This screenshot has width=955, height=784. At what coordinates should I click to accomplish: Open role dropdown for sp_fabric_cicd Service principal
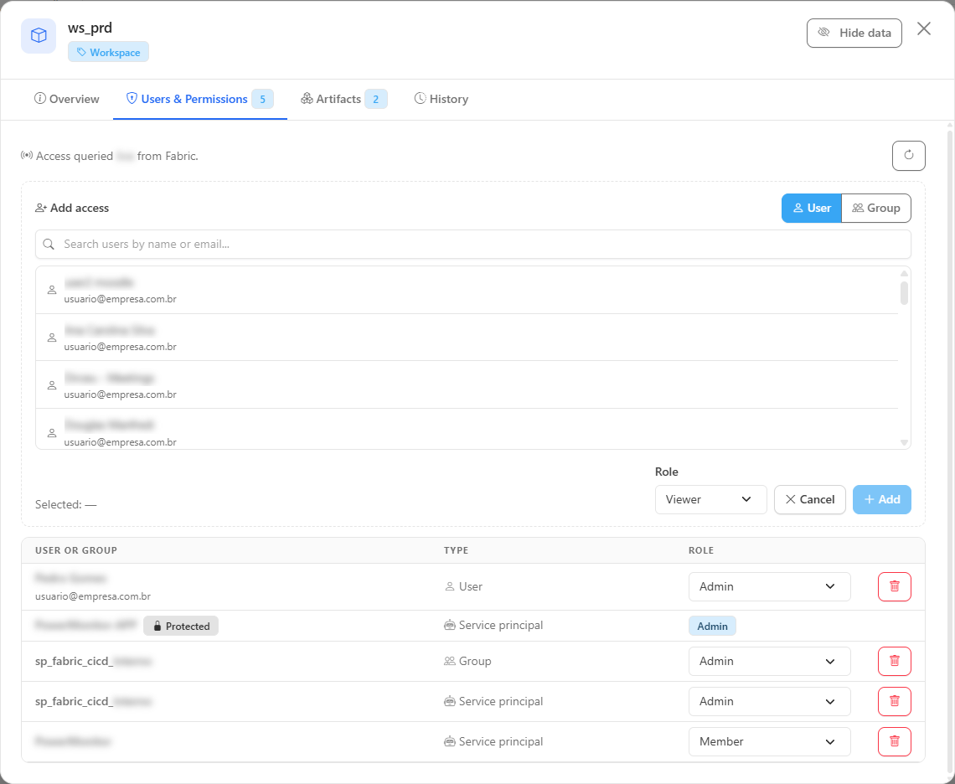coord(769,702)
